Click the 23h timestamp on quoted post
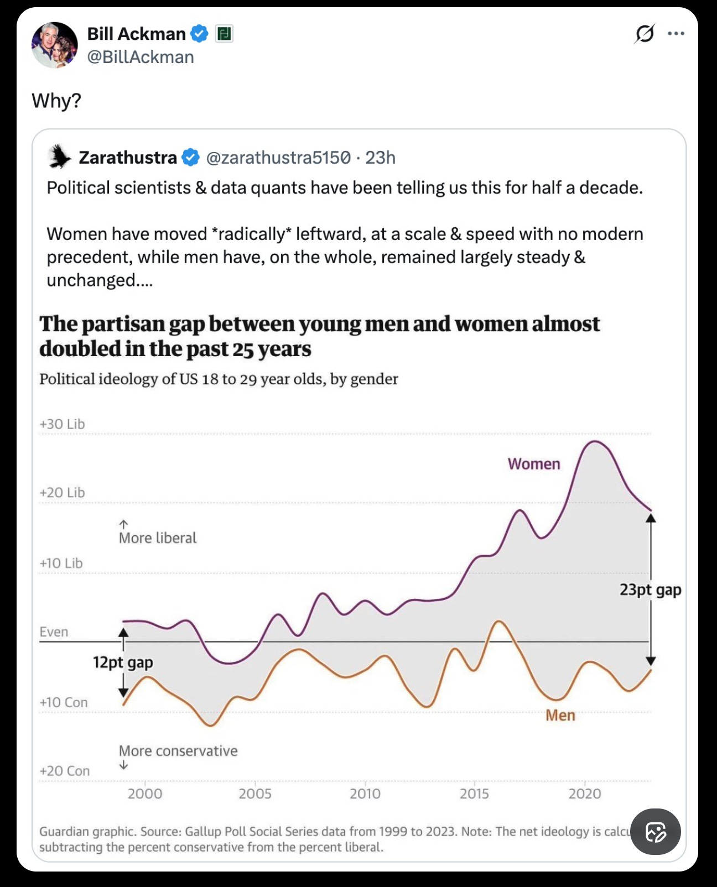 coord(381,158)
